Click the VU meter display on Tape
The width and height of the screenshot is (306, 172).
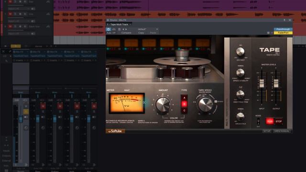tap(127, 103)
